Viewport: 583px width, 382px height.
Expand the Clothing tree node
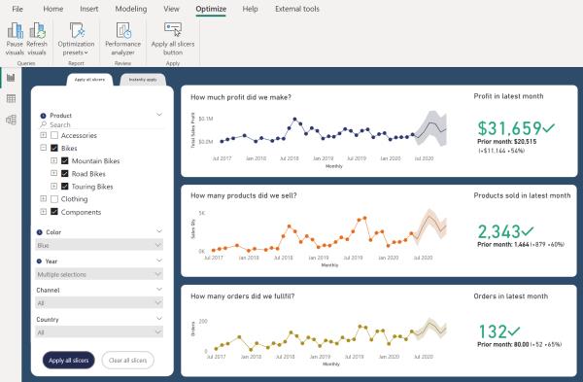(x=43, y=198)
